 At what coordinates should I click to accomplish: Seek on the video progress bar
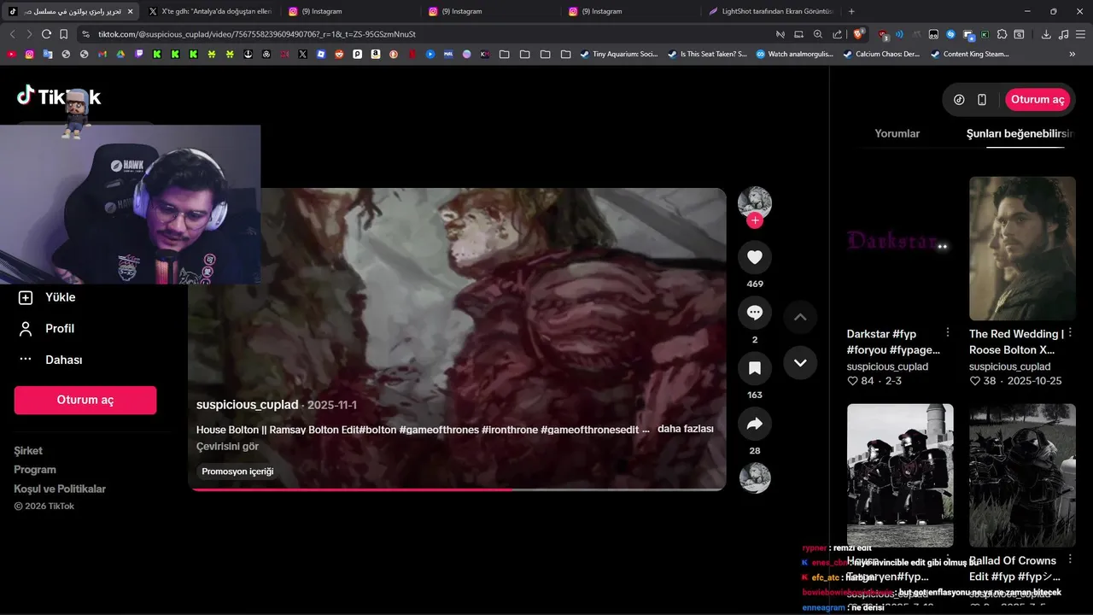(457, 489)
